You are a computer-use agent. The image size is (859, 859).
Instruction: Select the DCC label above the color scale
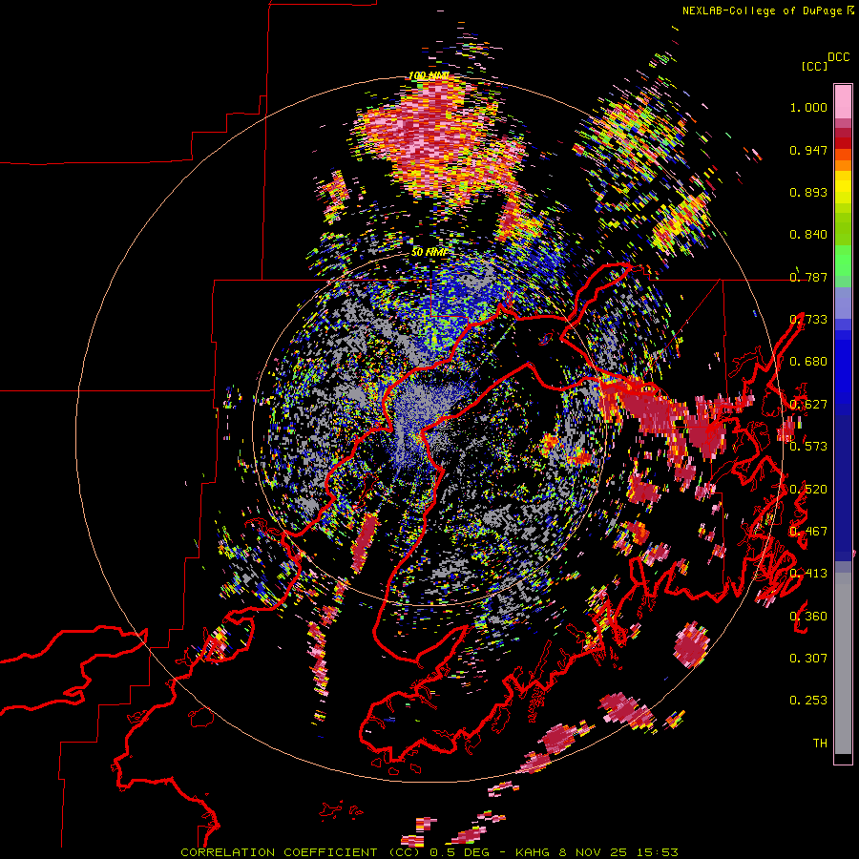click(x=839, y=57)
